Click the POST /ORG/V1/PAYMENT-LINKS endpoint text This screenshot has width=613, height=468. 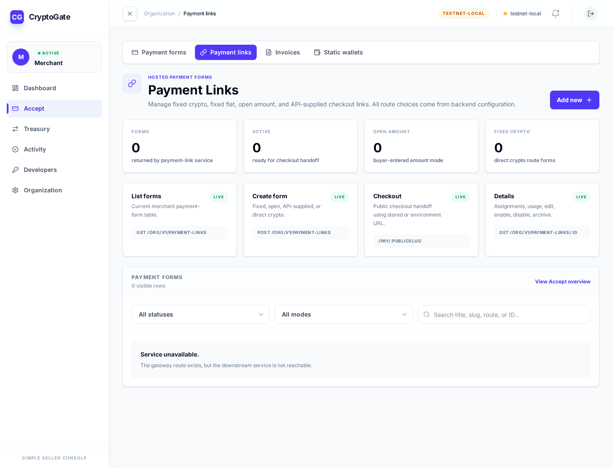[x=294, y=232]
